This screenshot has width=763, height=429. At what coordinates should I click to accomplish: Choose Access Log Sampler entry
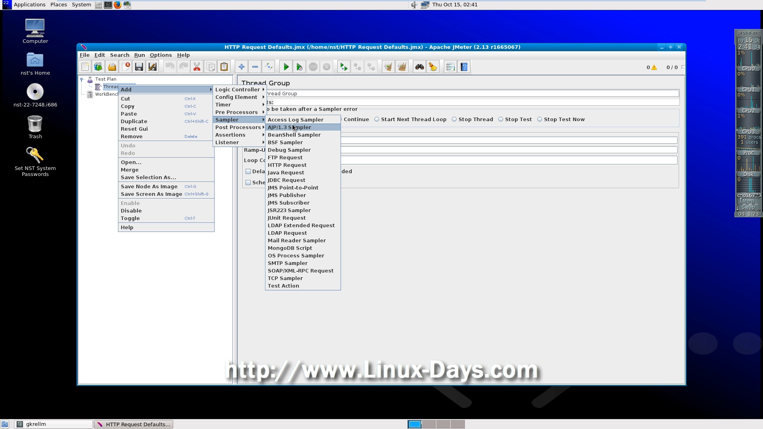click(303, 120)
